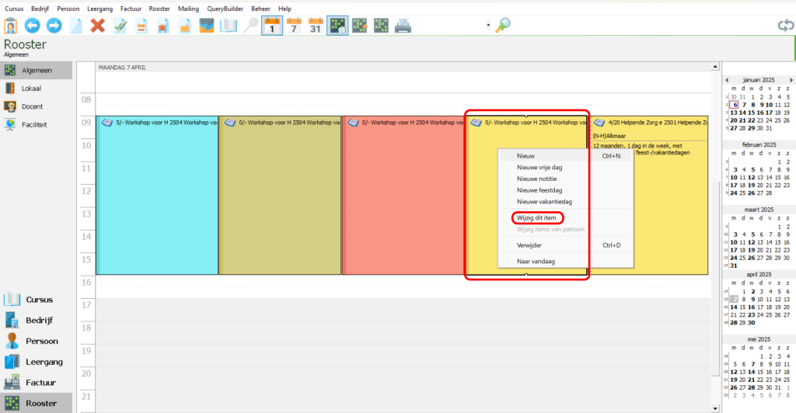Viewport: 796px width, 413px height.
Task: Choose Nieuwe notitie from context menu
Action: (x=566, y=179)
